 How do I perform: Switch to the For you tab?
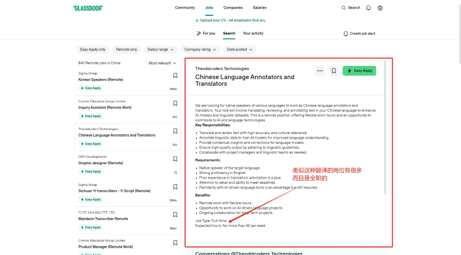[206, 33]
